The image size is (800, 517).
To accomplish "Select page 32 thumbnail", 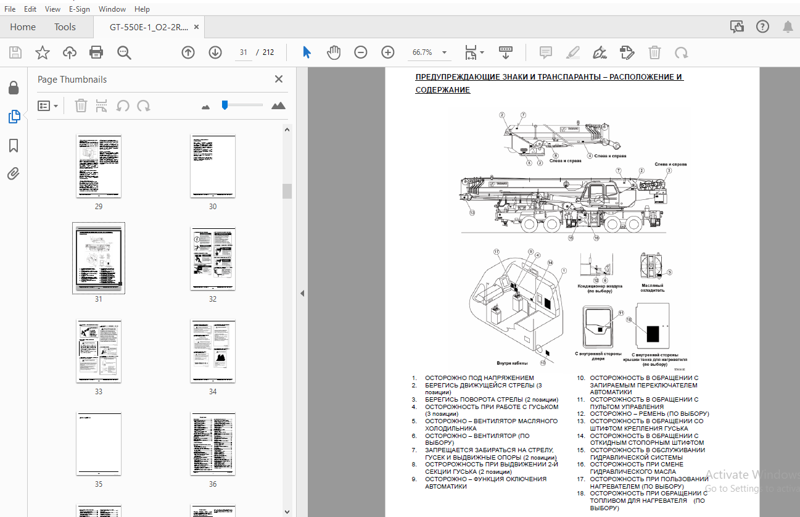I will [x=213, y=258].
